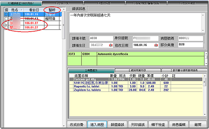Select the Rapnotic f.c. tablet row
This screenshot has height=129, width=209.
[x=136, y=87]
